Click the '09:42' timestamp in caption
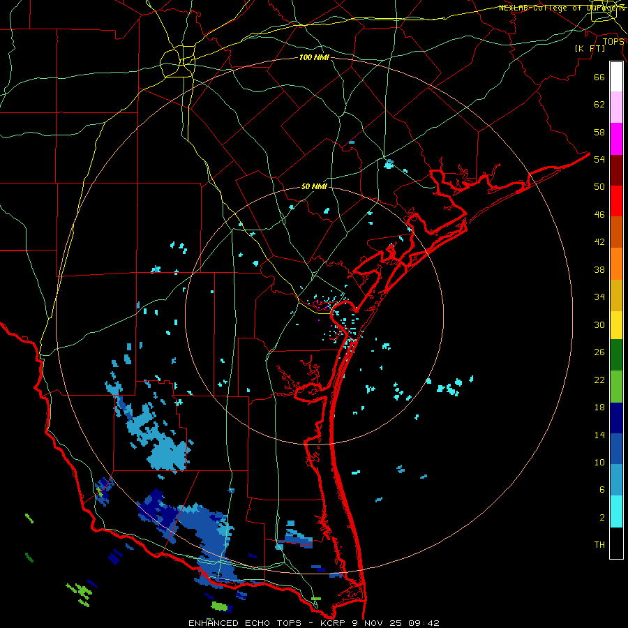Screen dimensions: 628x628 [x=424, y=623]
